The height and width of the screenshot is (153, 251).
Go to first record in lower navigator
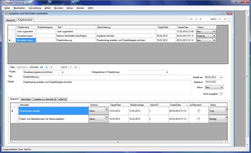41,67
